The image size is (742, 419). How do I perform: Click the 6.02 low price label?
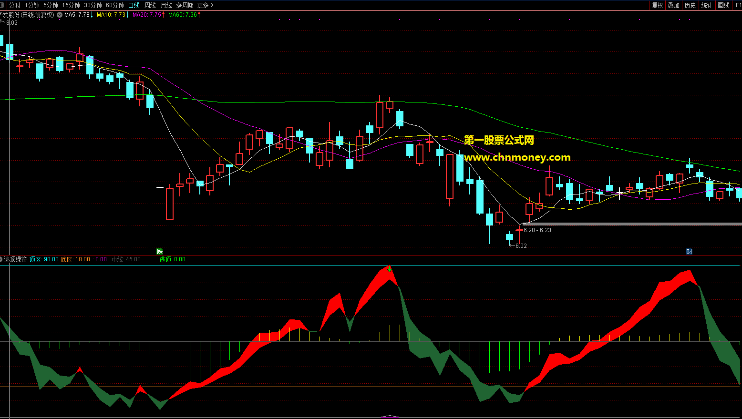click(521, 246)
